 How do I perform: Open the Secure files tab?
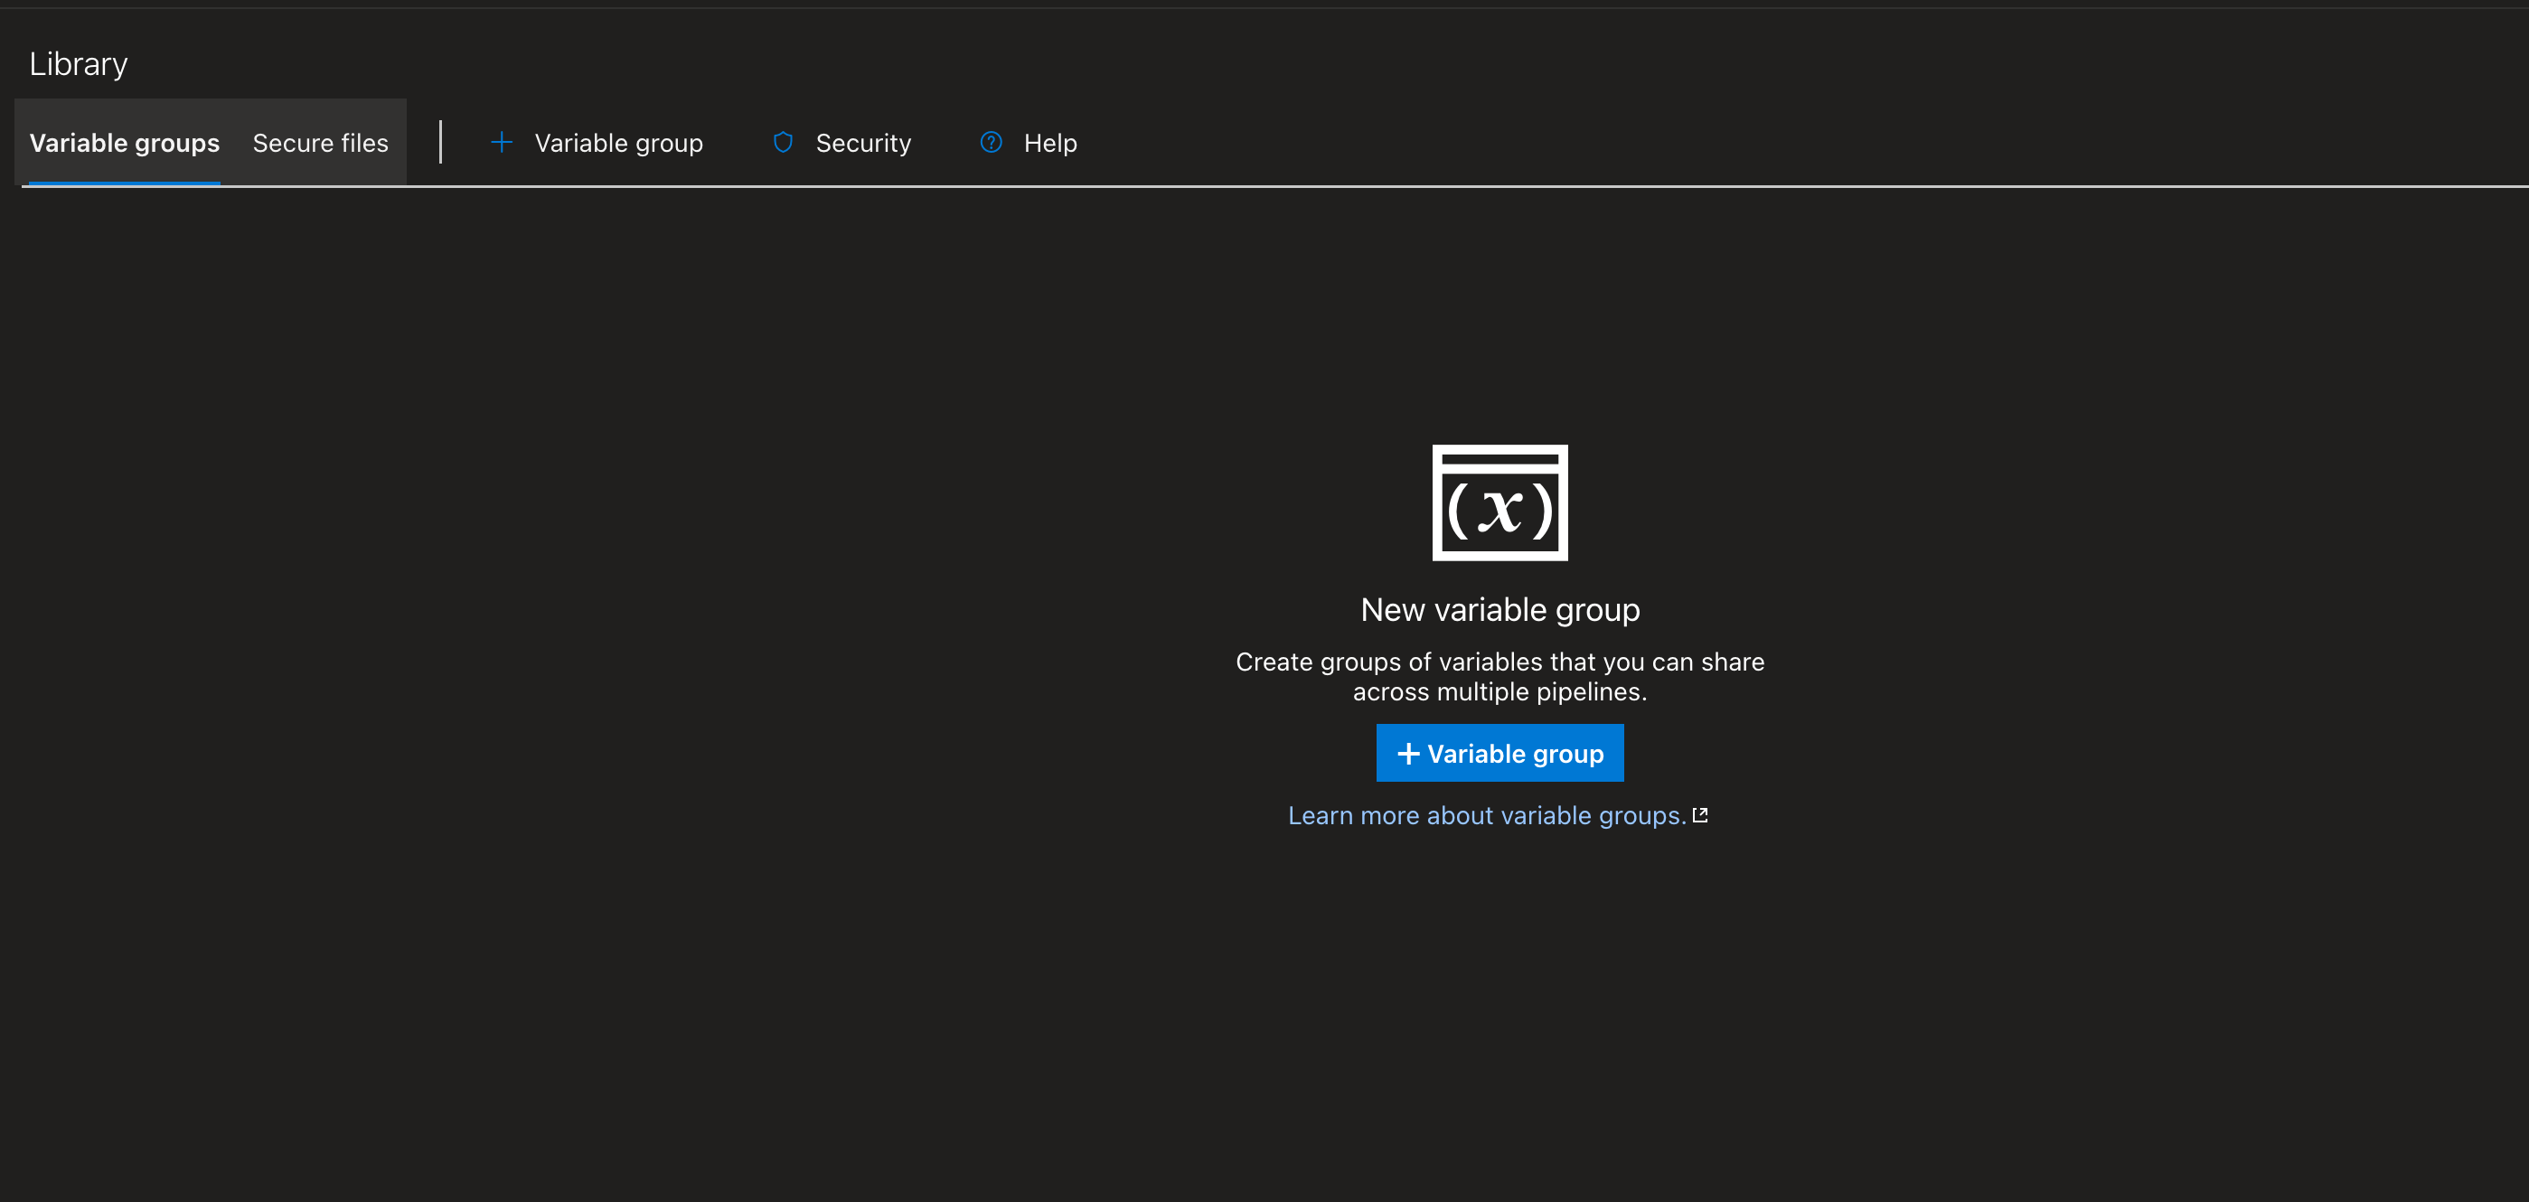(320, 144)
